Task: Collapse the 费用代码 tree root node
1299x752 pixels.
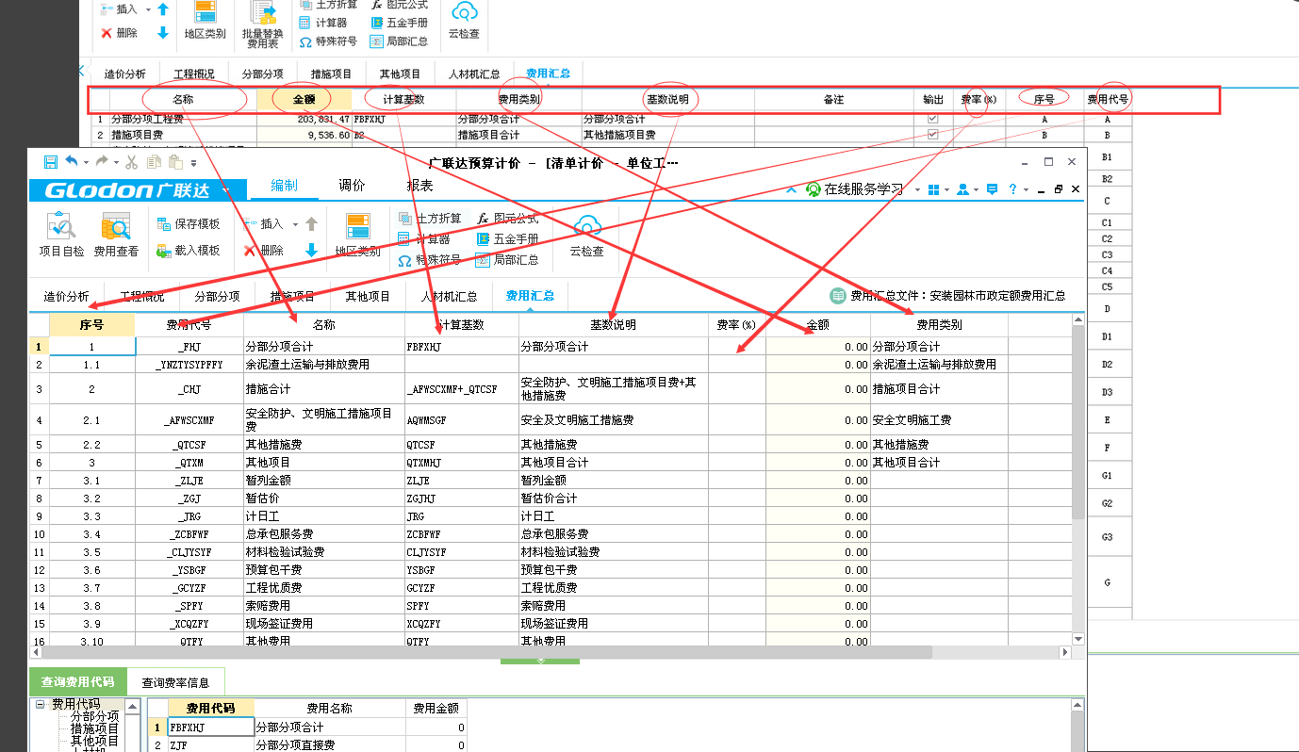Action: pyautogui.click(x=41, y=704)
